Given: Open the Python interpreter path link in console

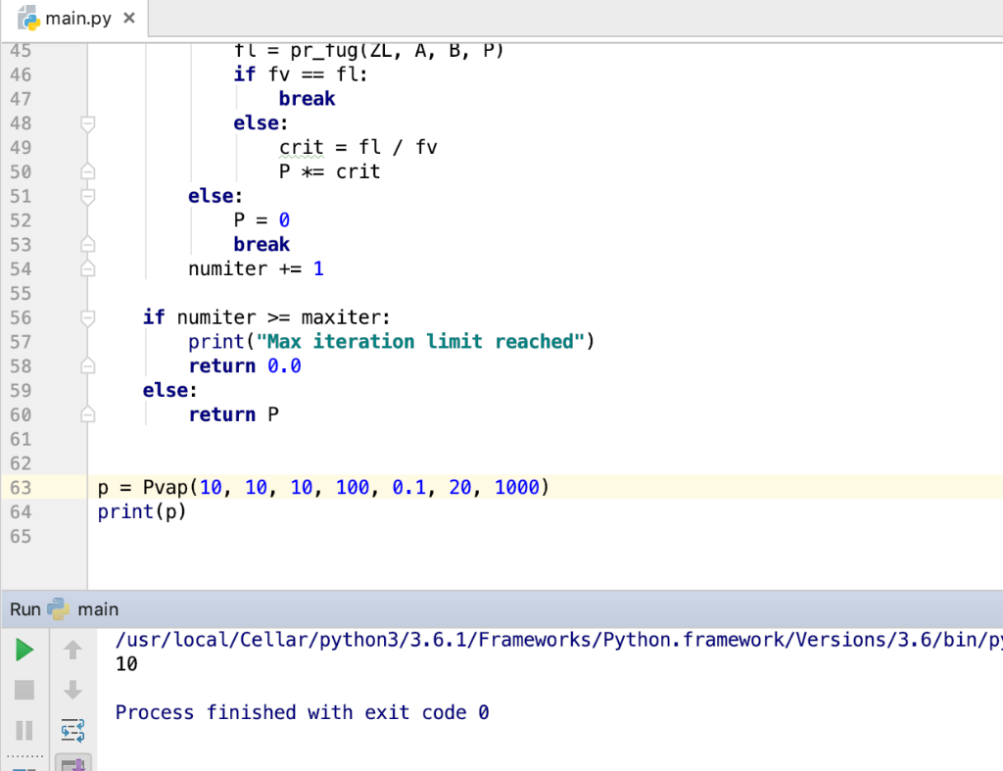Looking at the screenshot, I should point(558,640).
